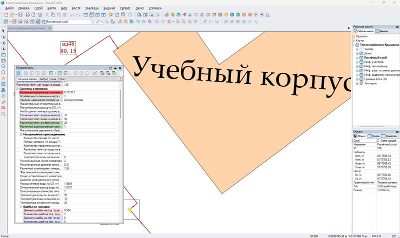Click the red delete record icon in Потребитель panel
Image resolution: width=400 pixels, height=238 pixels.
tap(87, 73)
